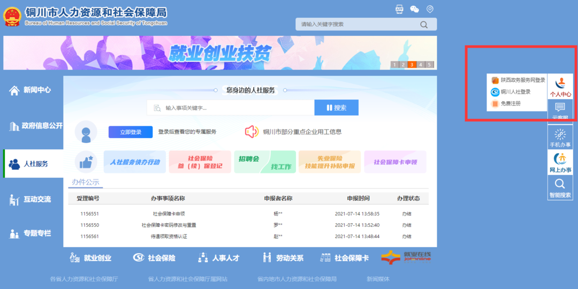Open 个人中心 in right sidebar
This screenshot has width=578, height=289.
(x=560, y=87)
